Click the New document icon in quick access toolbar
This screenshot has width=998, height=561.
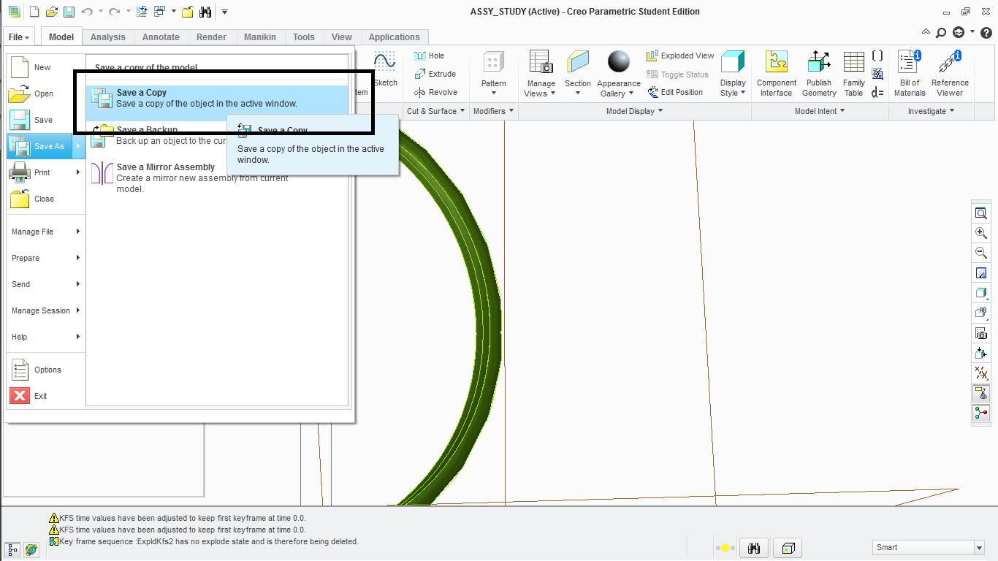point(34,12)
